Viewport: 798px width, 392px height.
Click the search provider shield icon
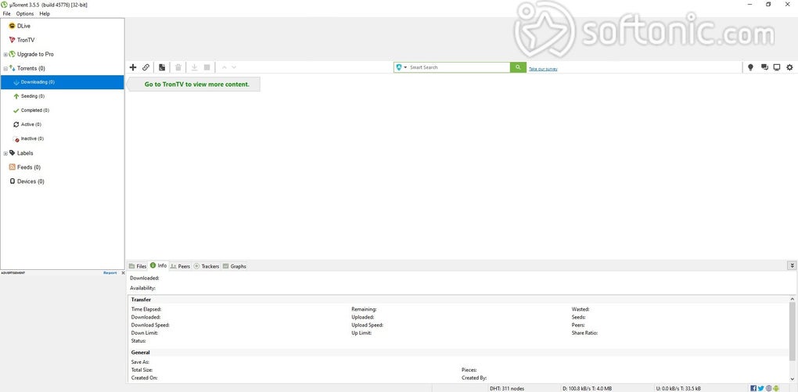coord(399,67)
